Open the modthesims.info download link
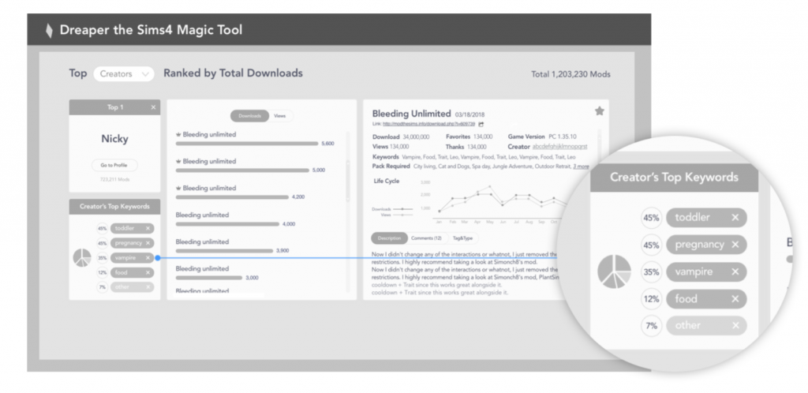The image size is (808, 393). click(x=428, y=124)
